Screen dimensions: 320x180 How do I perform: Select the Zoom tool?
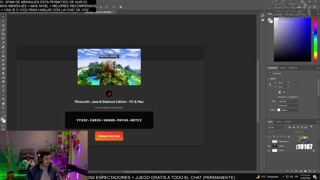point(3,108)
